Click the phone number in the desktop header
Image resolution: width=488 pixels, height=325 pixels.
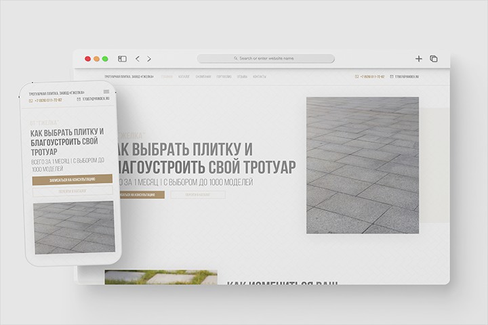point(372,77)
